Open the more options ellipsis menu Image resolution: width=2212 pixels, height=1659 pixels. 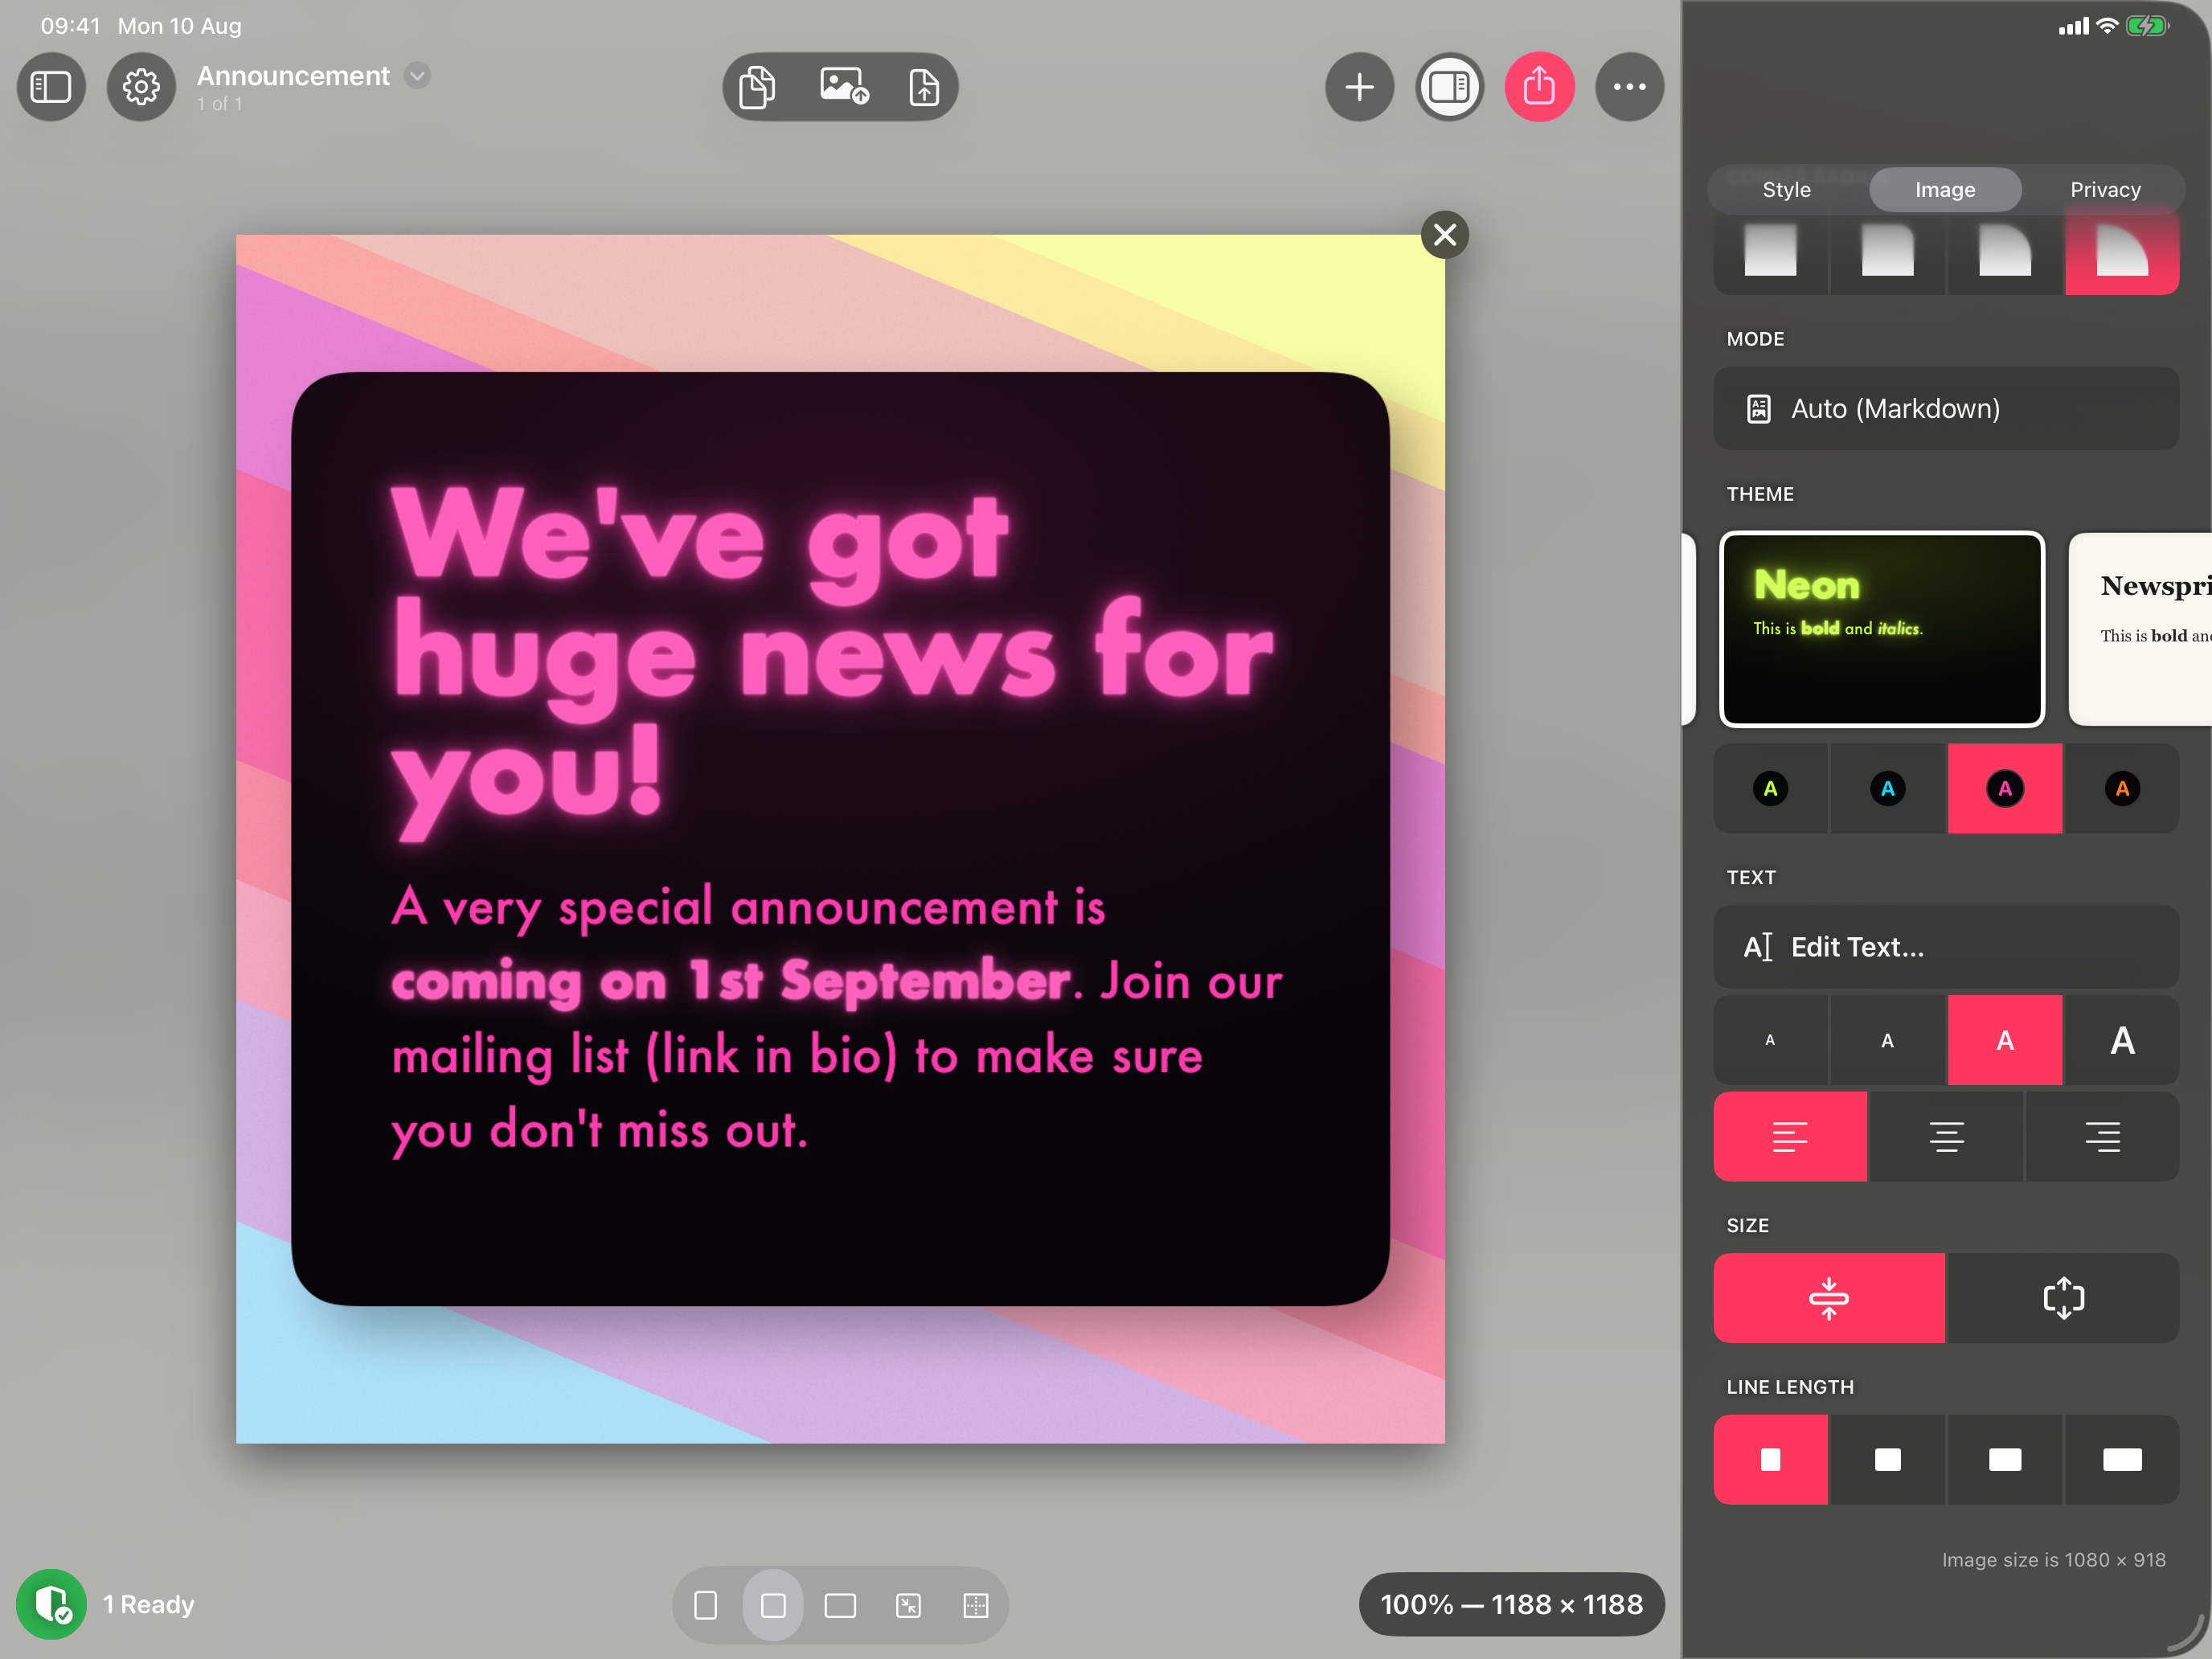pos(1629,87)
